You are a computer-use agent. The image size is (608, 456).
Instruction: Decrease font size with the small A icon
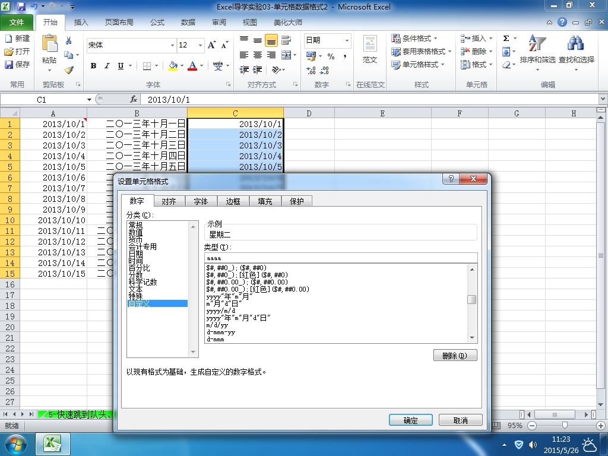point(224,45)
